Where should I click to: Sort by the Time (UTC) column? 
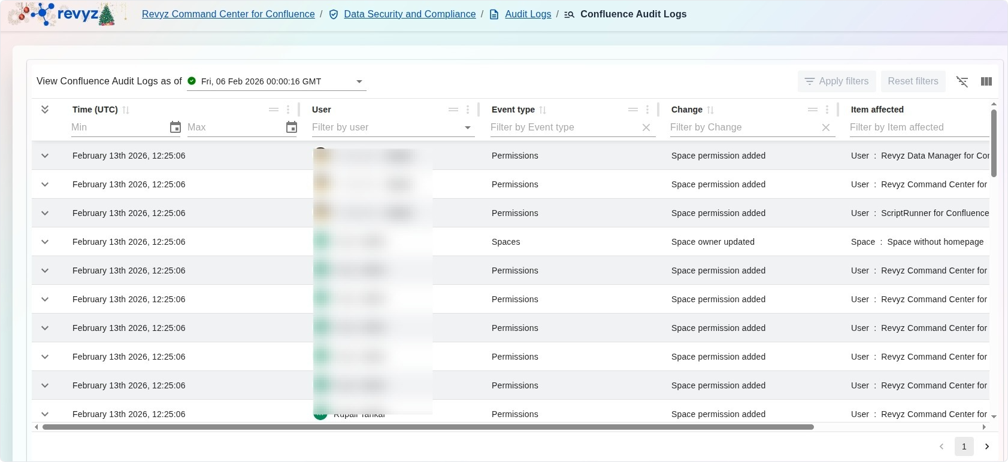126,110
